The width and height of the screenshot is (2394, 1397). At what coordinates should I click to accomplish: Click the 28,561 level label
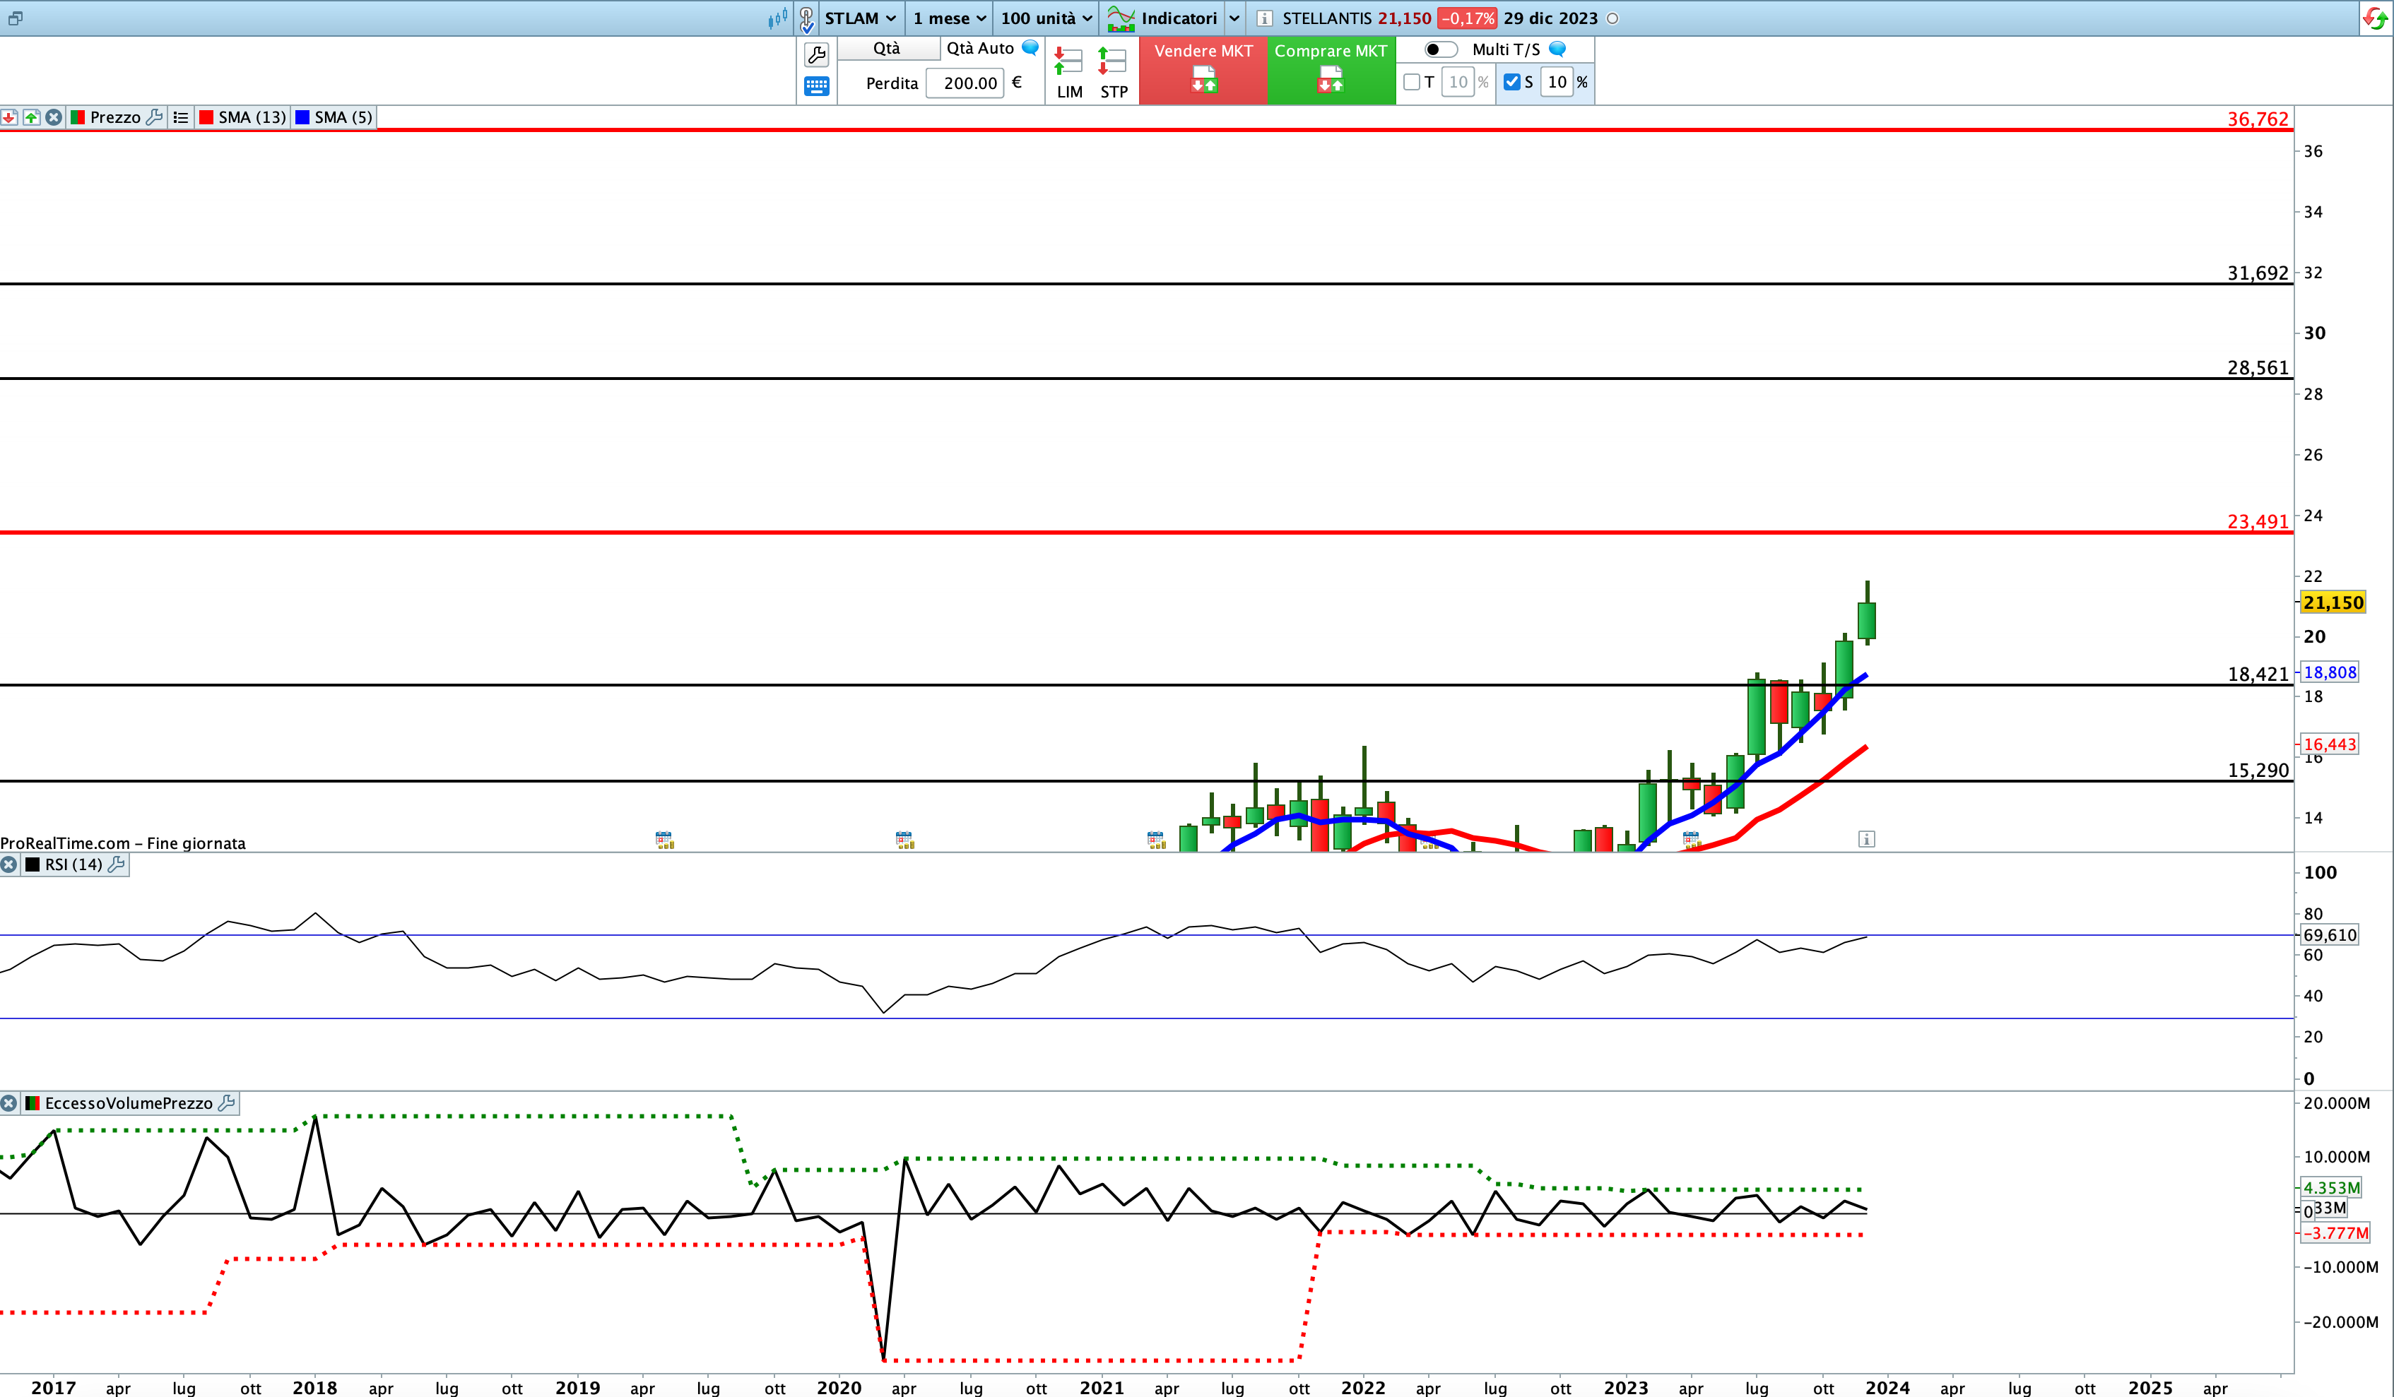2257,367
